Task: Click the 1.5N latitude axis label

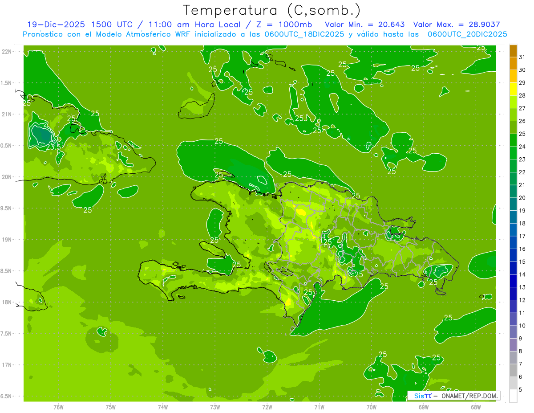Action: pos(7,83)
